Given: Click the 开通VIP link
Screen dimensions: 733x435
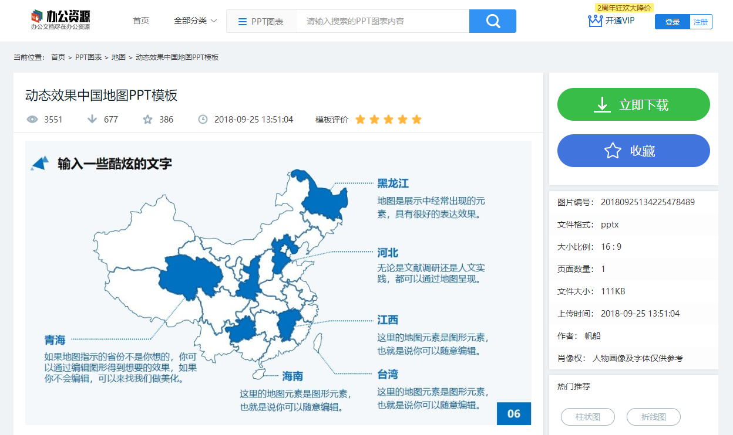Looking at the screenshot, I should pyautogui.click(x=620, y=21).
